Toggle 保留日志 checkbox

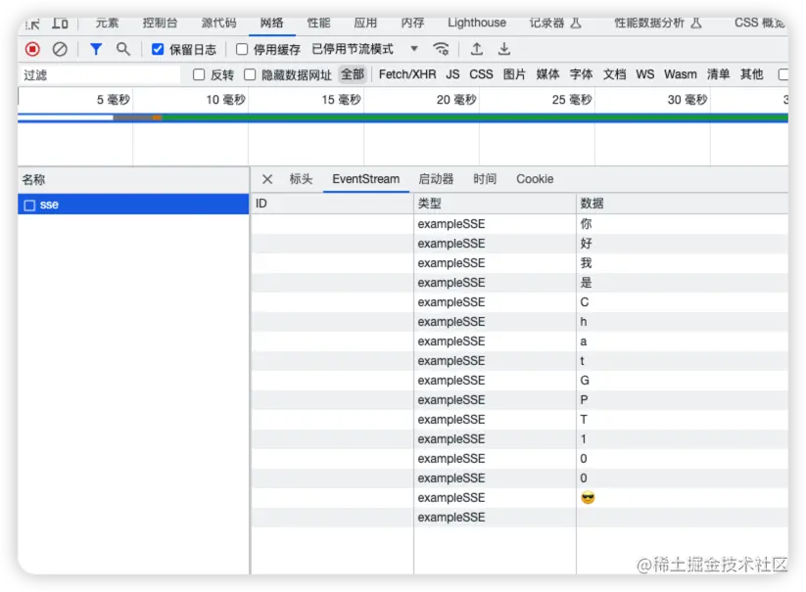(158, 49)
